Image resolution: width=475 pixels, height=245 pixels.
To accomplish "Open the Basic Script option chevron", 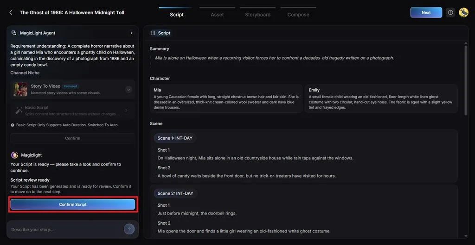I will click(x=126, y=110).
